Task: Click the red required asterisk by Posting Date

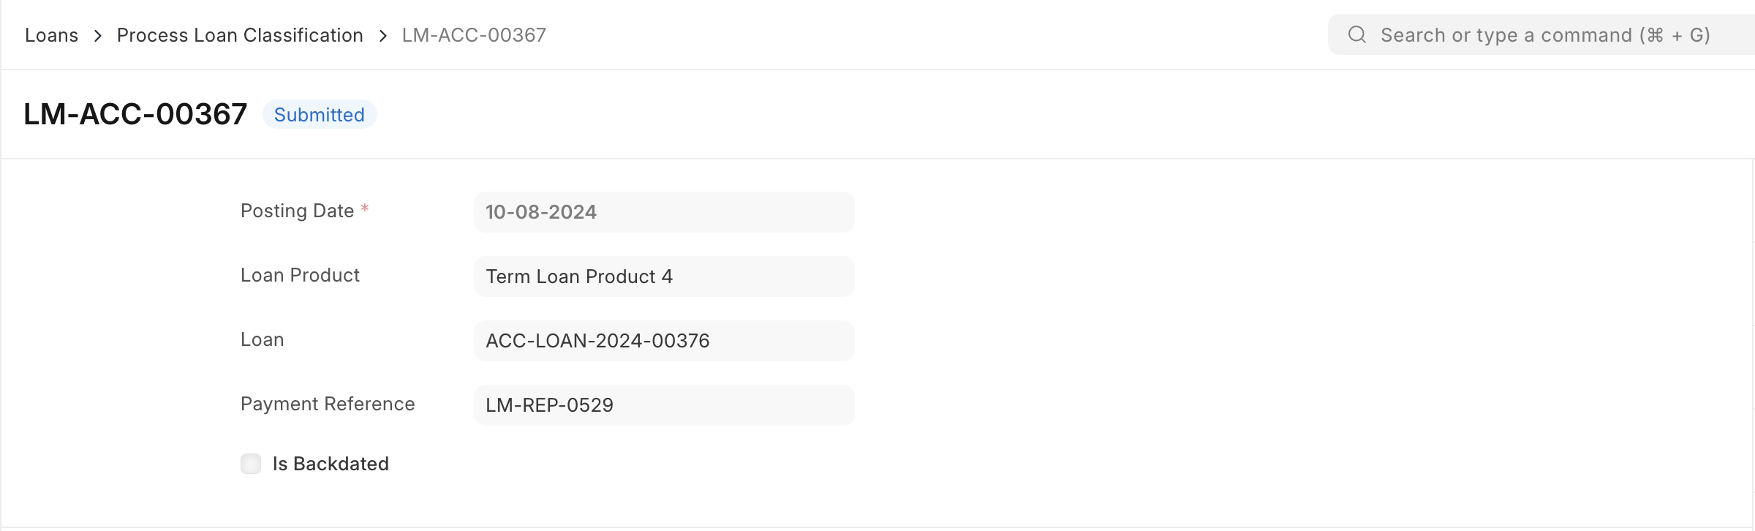Action: 365,209
